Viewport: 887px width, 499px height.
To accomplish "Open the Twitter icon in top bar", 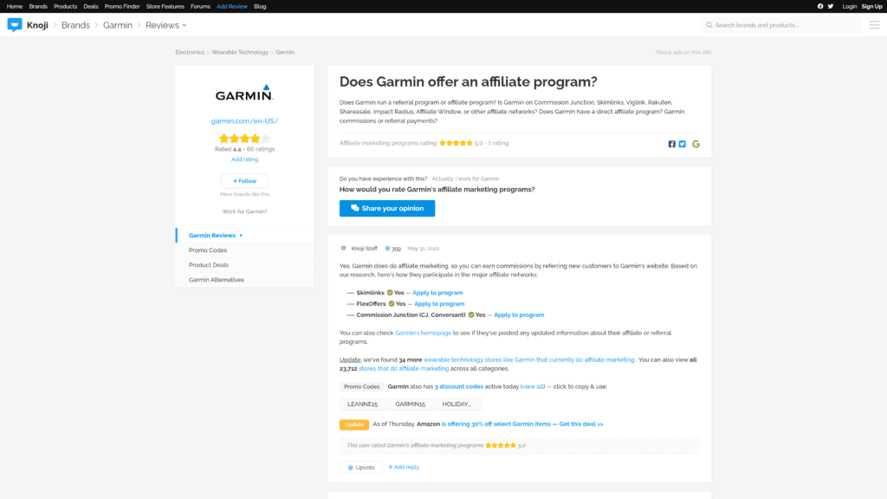I will pyautogui.click(x=831, y=6).
